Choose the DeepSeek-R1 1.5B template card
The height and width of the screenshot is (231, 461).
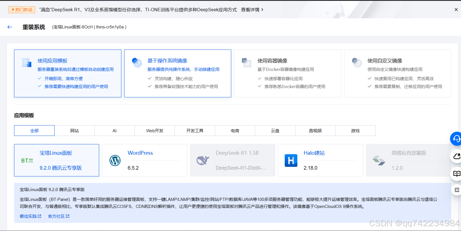point(233,160)
